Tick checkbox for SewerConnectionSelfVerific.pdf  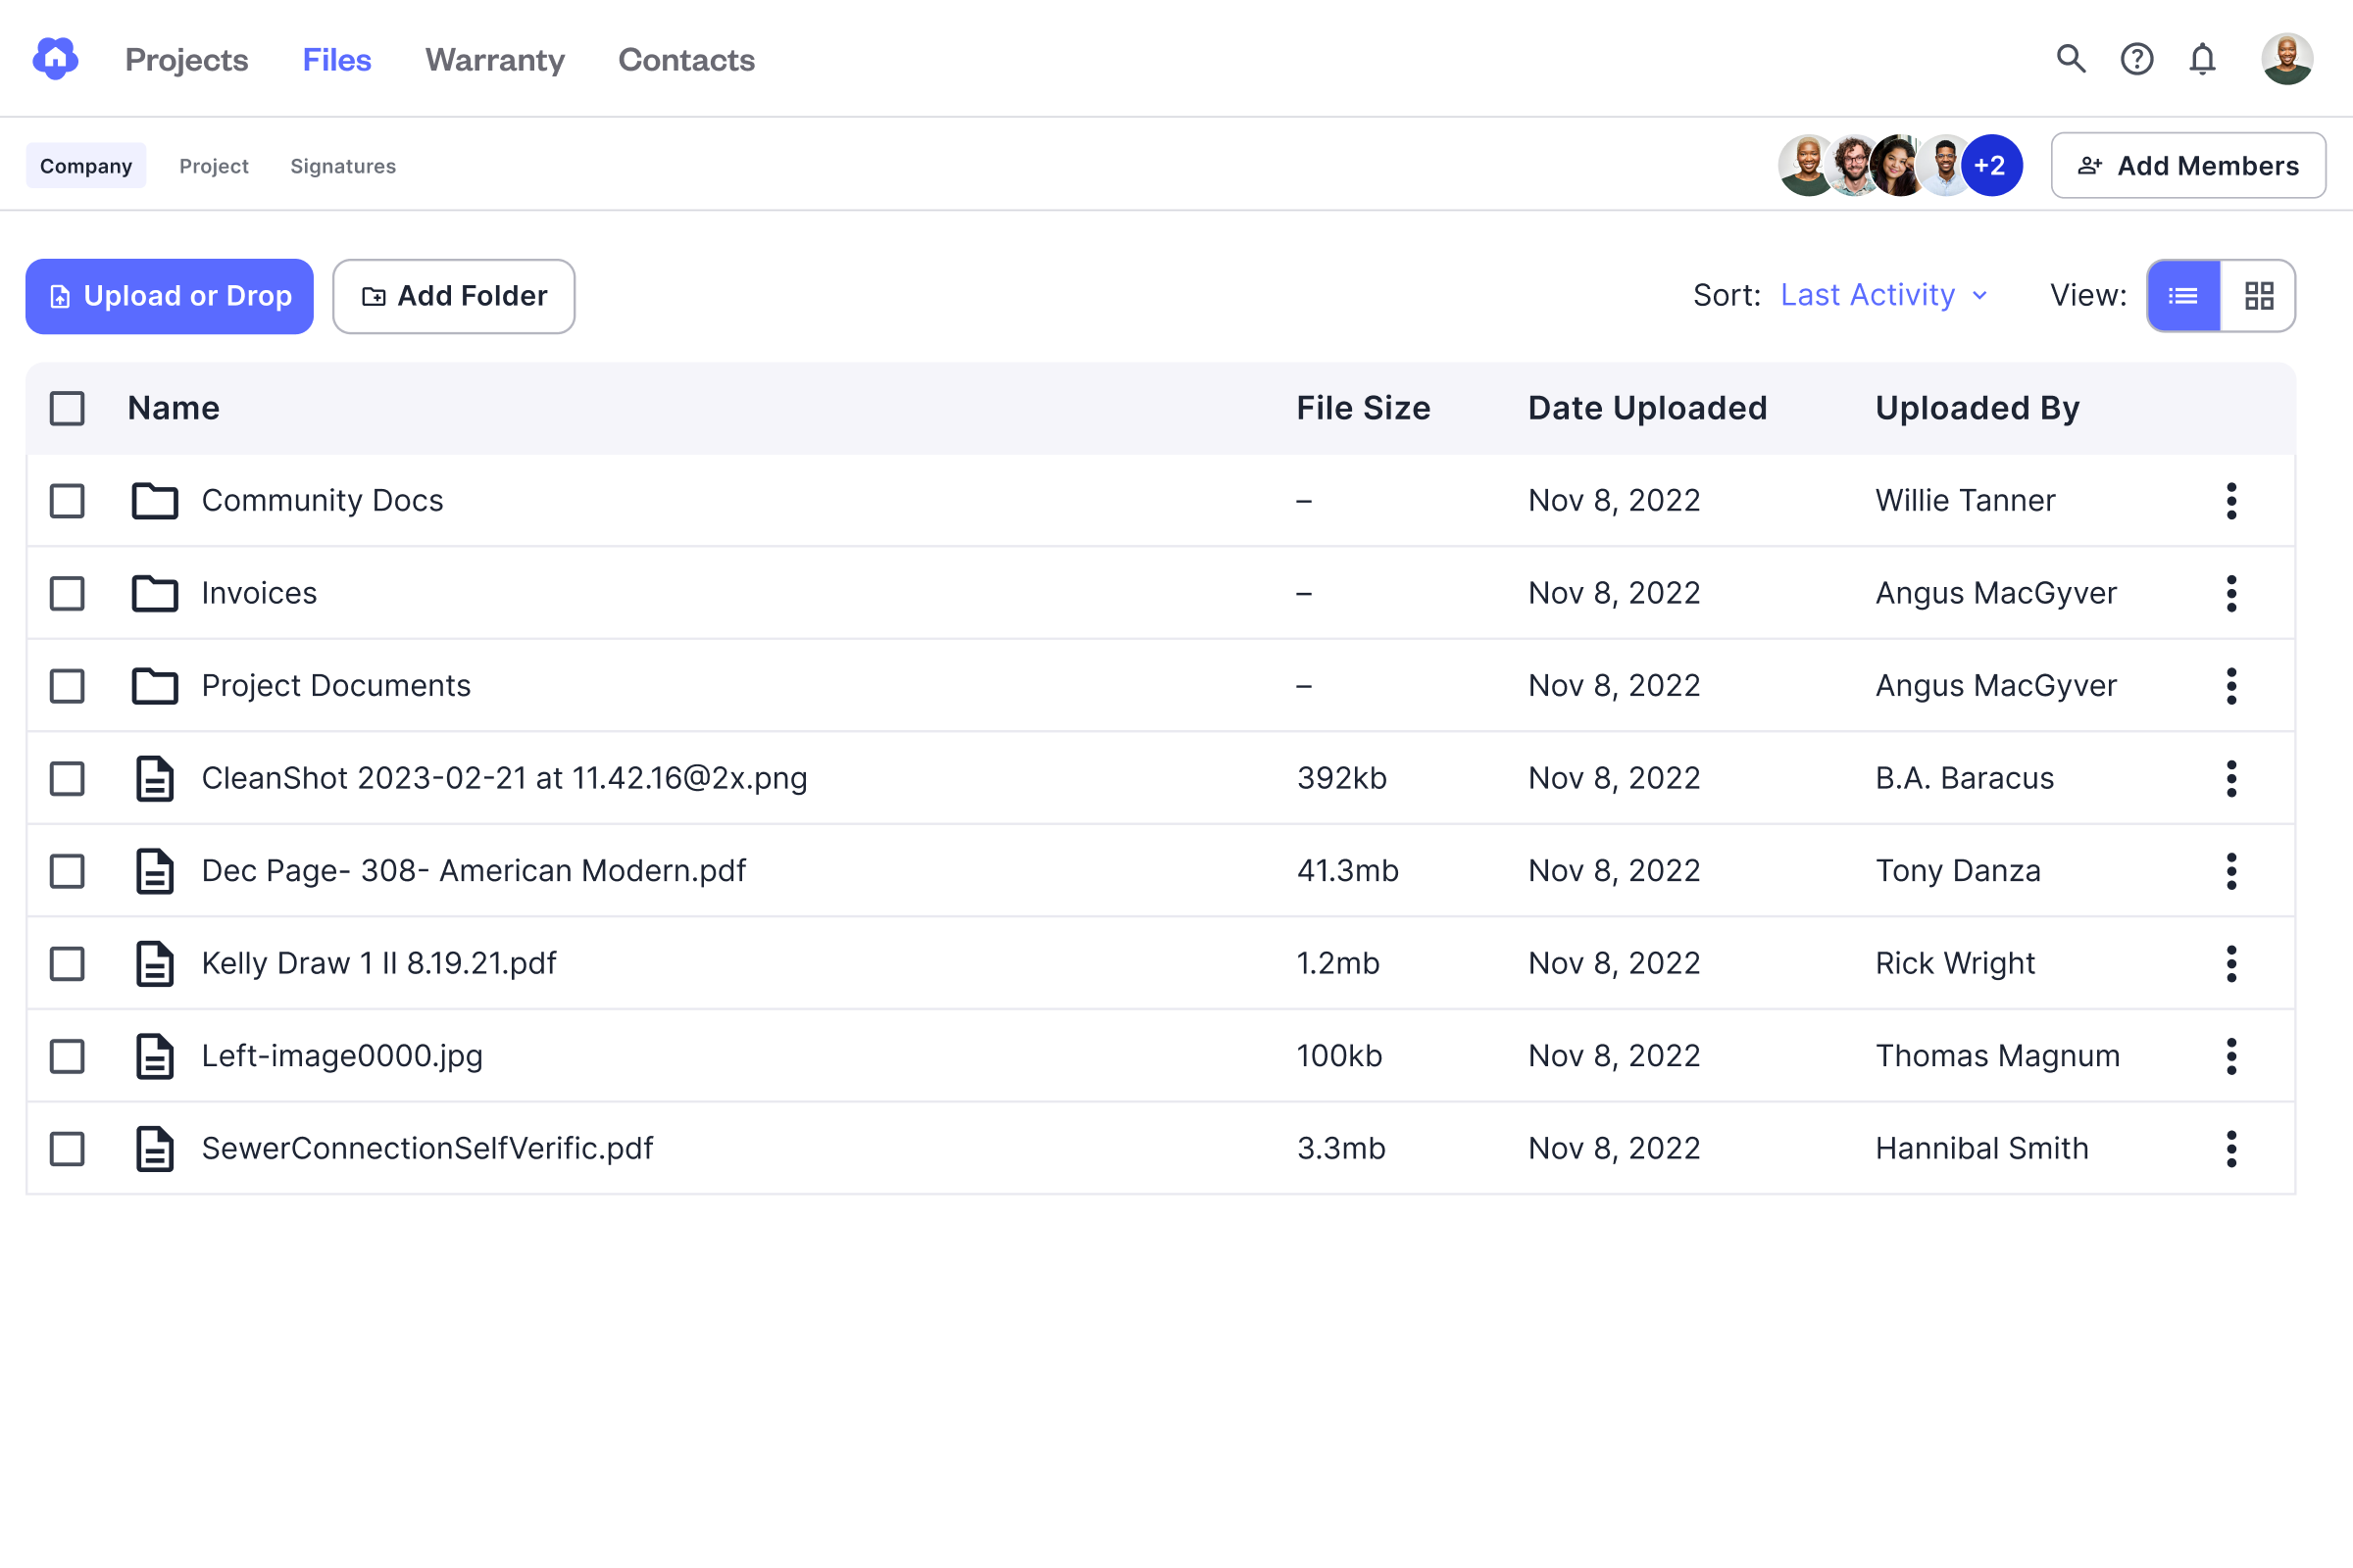click(67, 1149)
